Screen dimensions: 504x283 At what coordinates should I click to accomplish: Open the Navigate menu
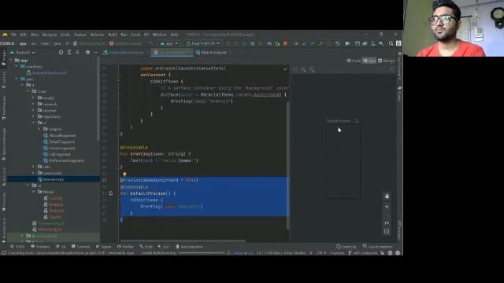pos(50,35)
